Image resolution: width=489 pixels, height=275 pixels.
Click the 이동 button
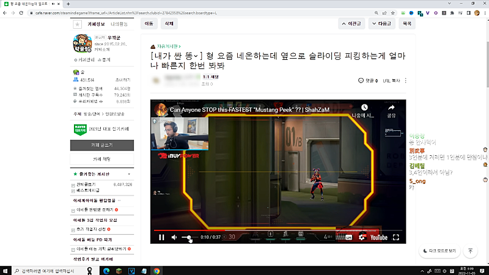point(149,23)
